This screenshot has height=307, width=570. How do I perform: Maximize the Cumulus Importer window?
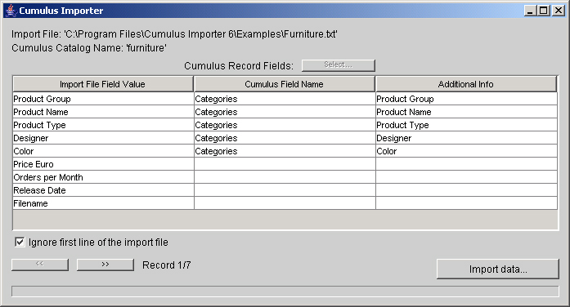(544, 11)
